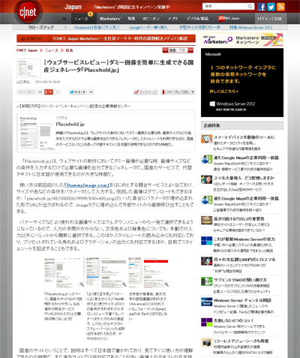300x358 pixels.
Task: Open 'ミラーレスでジューシーさも再現' link
Action: coord(241,341)
